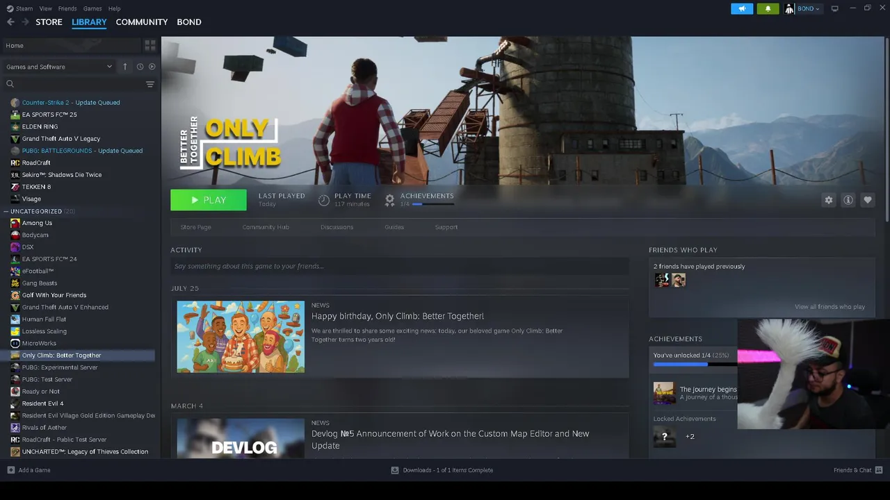The width and height of the screenshot is (890, 500).
Task: Select the ELDEN RING game icon
Action: point(15,126)
